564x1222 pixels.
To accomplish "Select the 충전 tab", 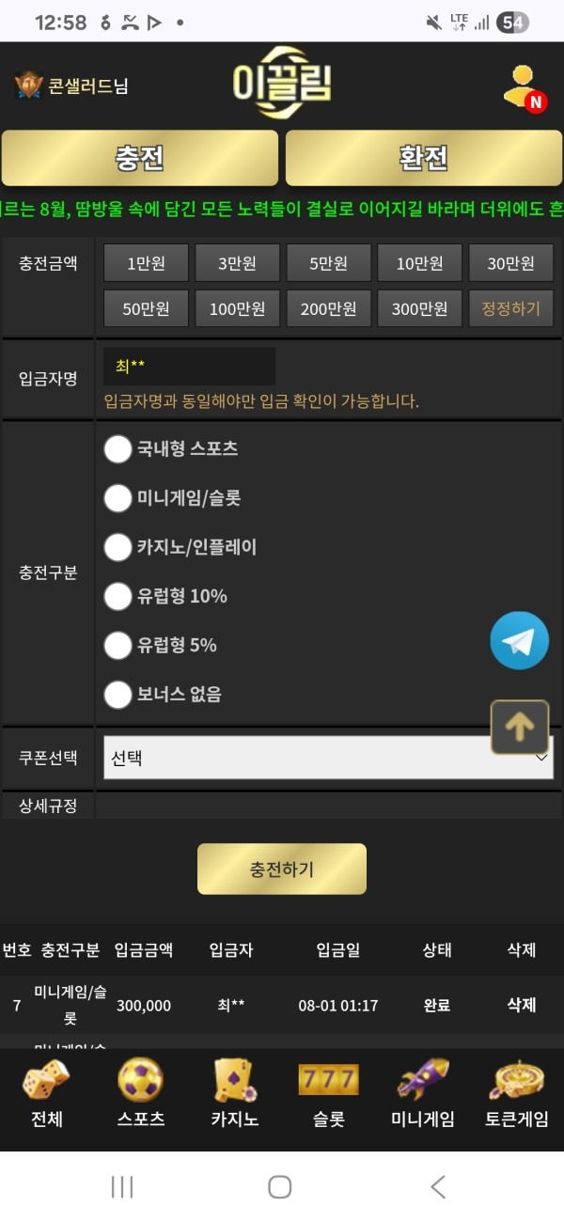I will point(140,158).
